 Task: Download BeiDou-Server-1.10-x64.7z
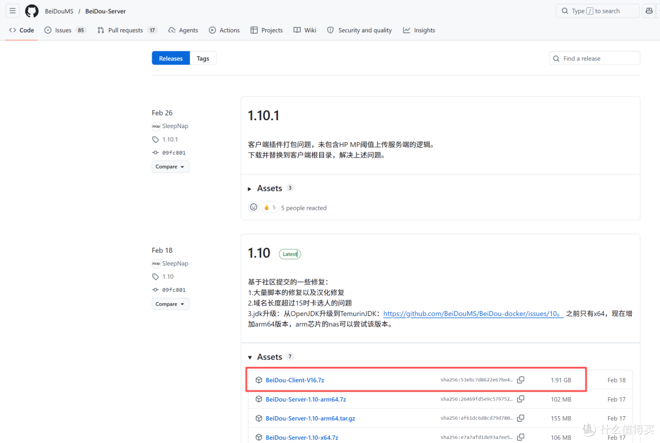click(x=302, y=438)
